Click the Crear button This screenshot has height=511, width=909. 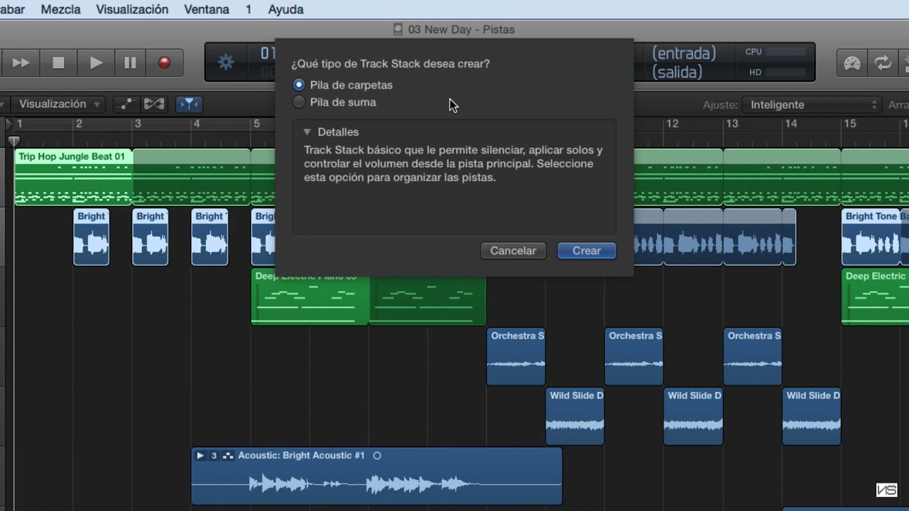[587, 251]
